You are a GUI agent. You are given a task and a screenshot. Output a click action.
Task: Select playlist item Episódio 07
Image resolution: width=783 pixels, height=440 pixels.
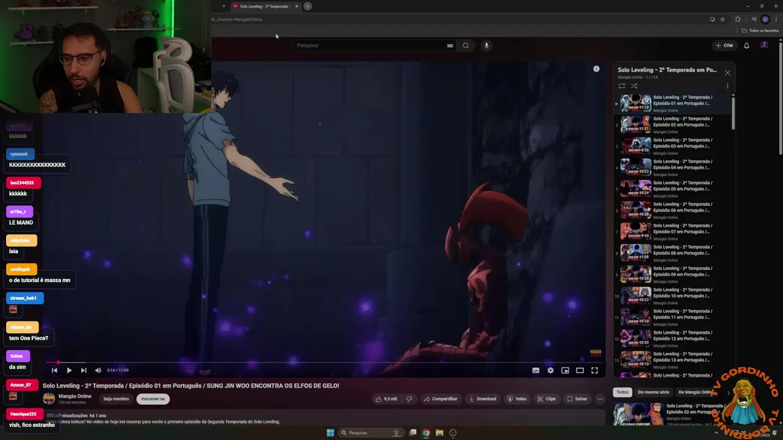pyautogui.click(x=673, y=231)
